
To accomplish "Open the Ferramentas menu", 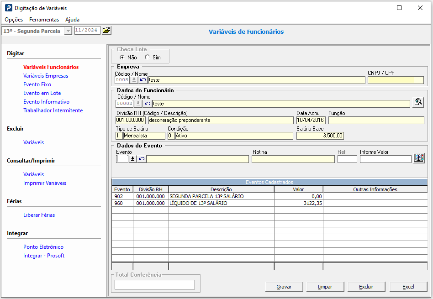I will pos(44,20).
